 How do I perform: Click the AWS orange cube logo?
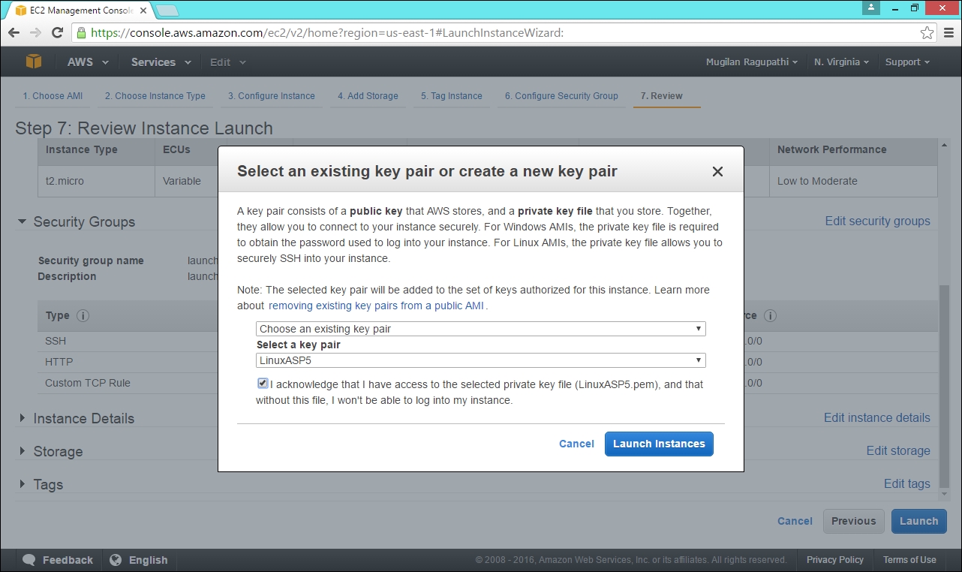pyautogui.click(x=34, y=62)
